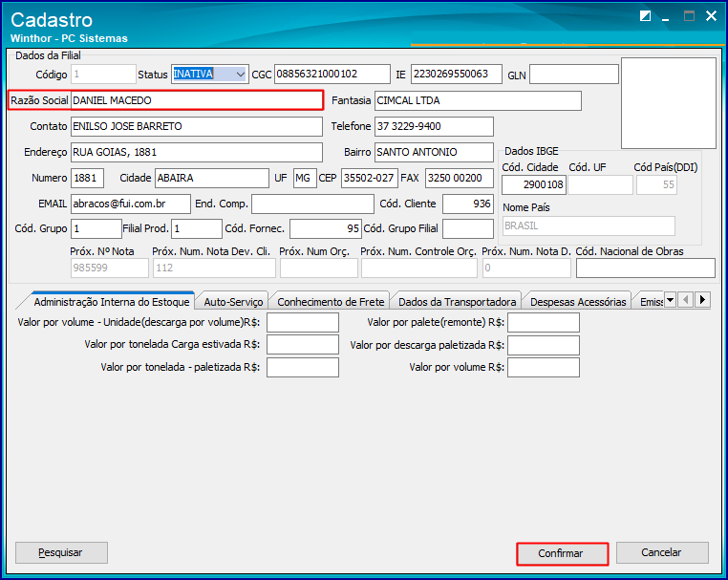The width and height of the screenshot is (728, 580).
Task: Click Valor por tonelada paletizada field
Action: [x=303, y=367]
